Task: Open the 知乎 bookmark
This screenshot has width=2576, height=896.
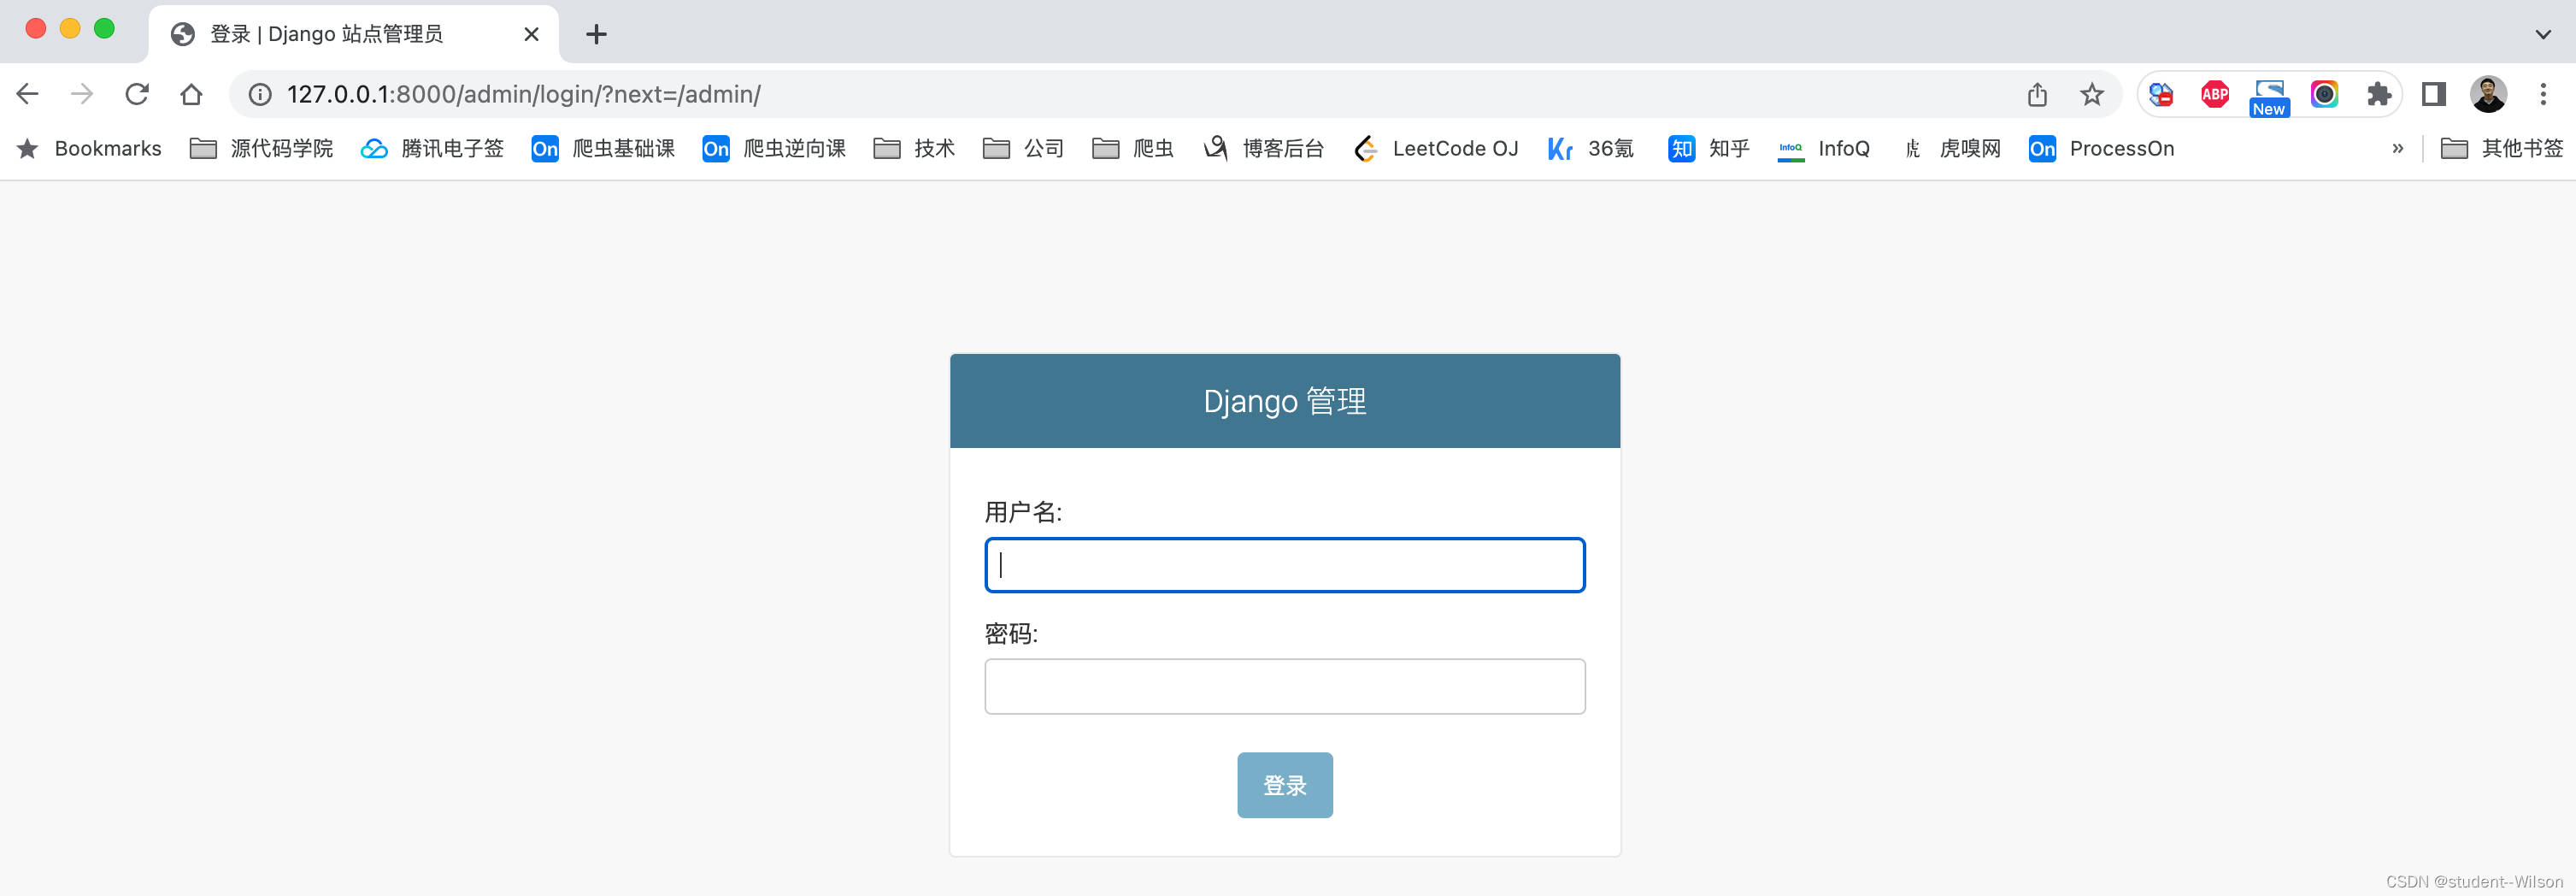Action: point(1709,149)
